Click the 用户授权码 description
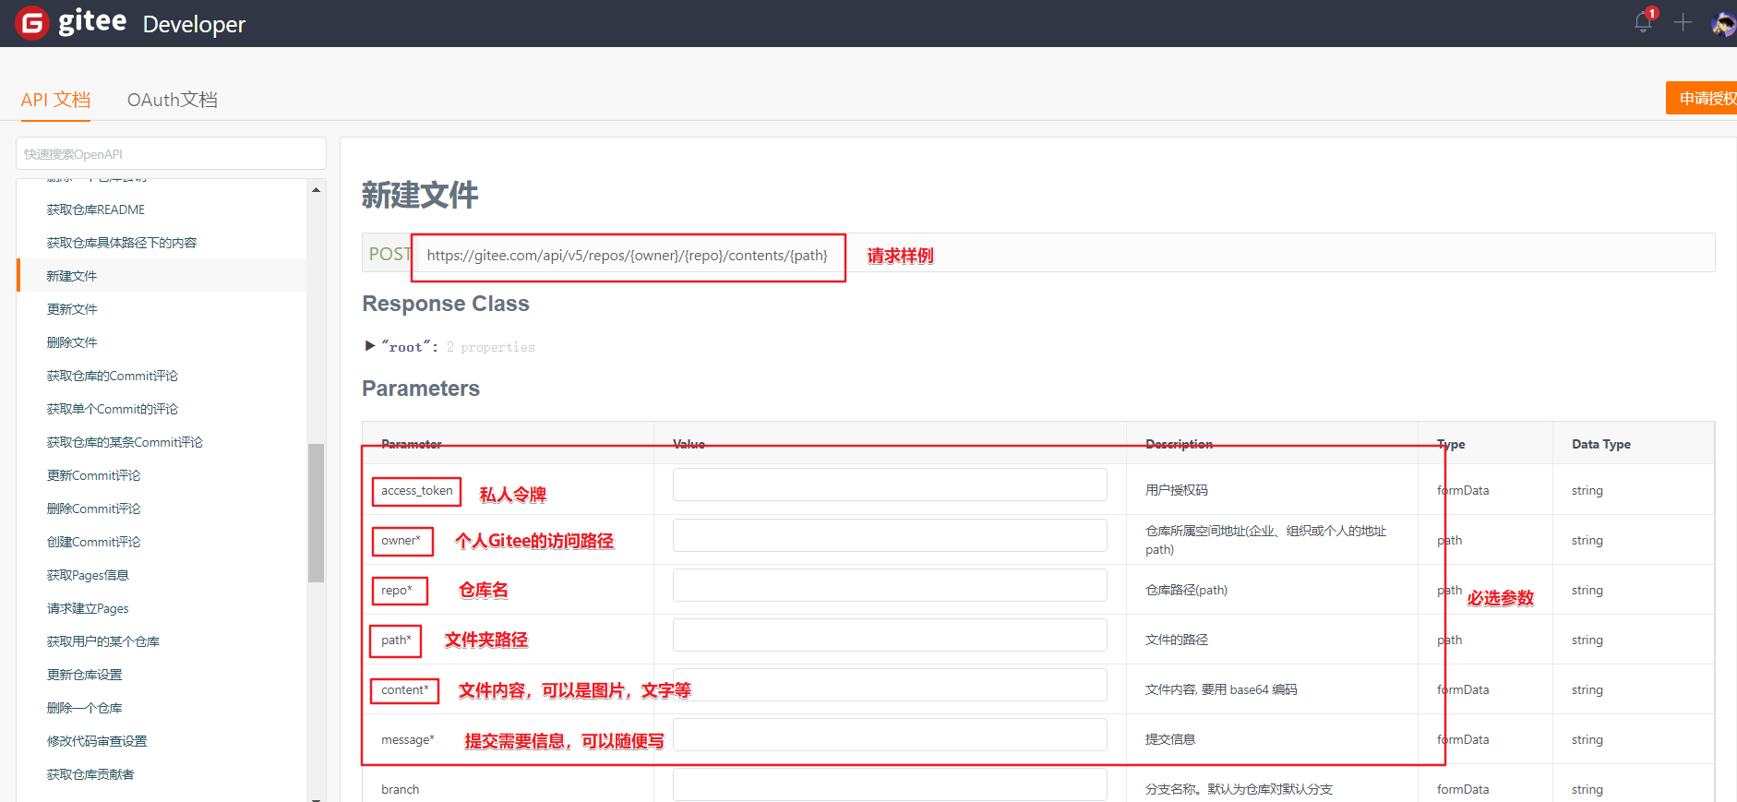 click(x=1177, y=490)
